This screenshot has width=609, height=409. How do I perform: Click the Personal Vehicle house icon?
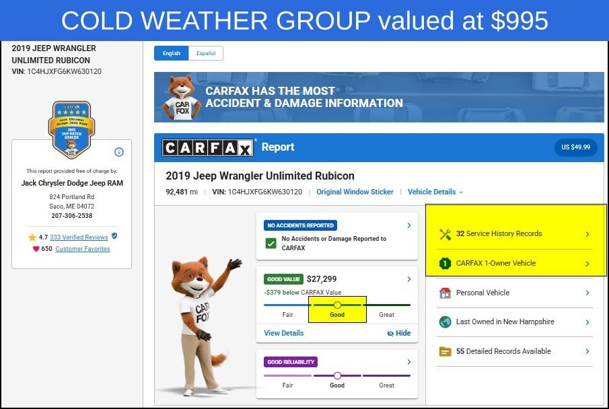[x=445, y=293]
